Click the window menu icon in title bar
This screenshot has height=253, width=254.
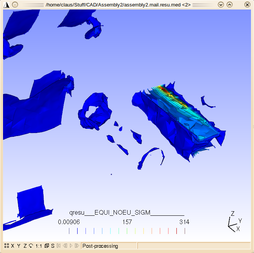[x=6, y=5]
